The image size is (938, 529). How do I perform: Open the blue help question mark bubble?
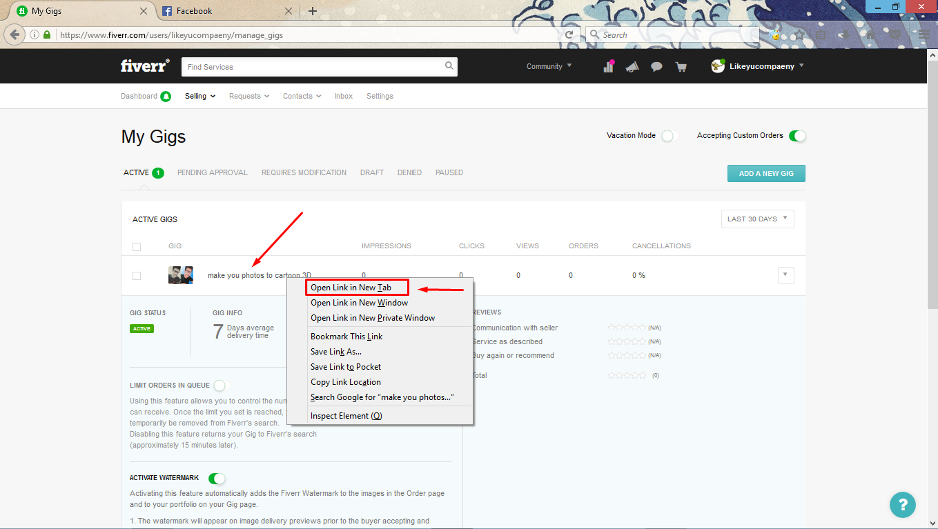click(x=902, y=504)
